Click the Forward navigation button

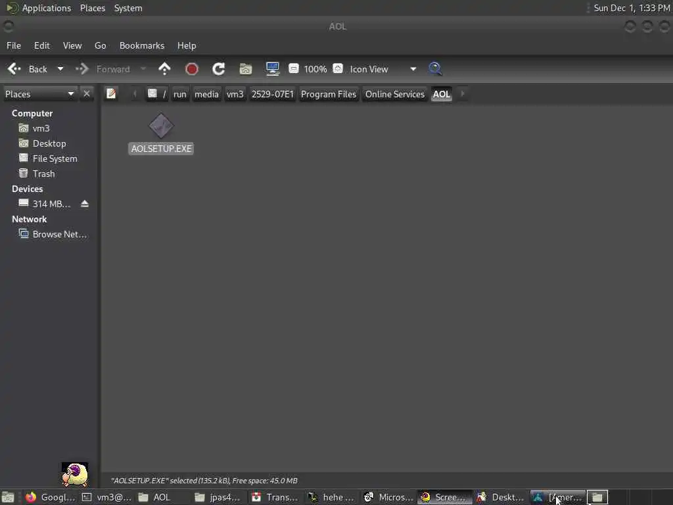coord(103,69)
